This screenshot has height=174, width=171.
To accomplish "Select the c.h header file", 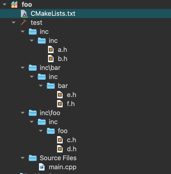I will 71,140.
